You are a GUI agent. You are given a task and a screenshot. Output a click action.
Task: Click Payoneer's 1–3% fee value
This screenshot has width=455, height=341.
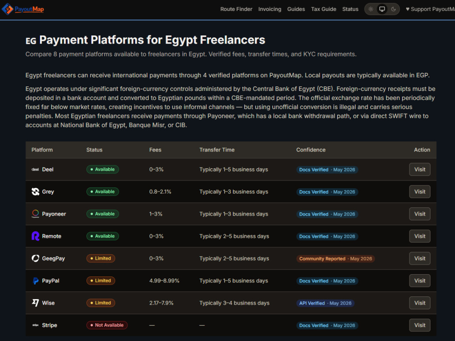pos(156,214)
